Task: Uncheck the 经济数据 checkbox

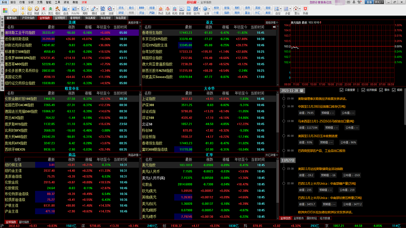Action: click(363, 90)
